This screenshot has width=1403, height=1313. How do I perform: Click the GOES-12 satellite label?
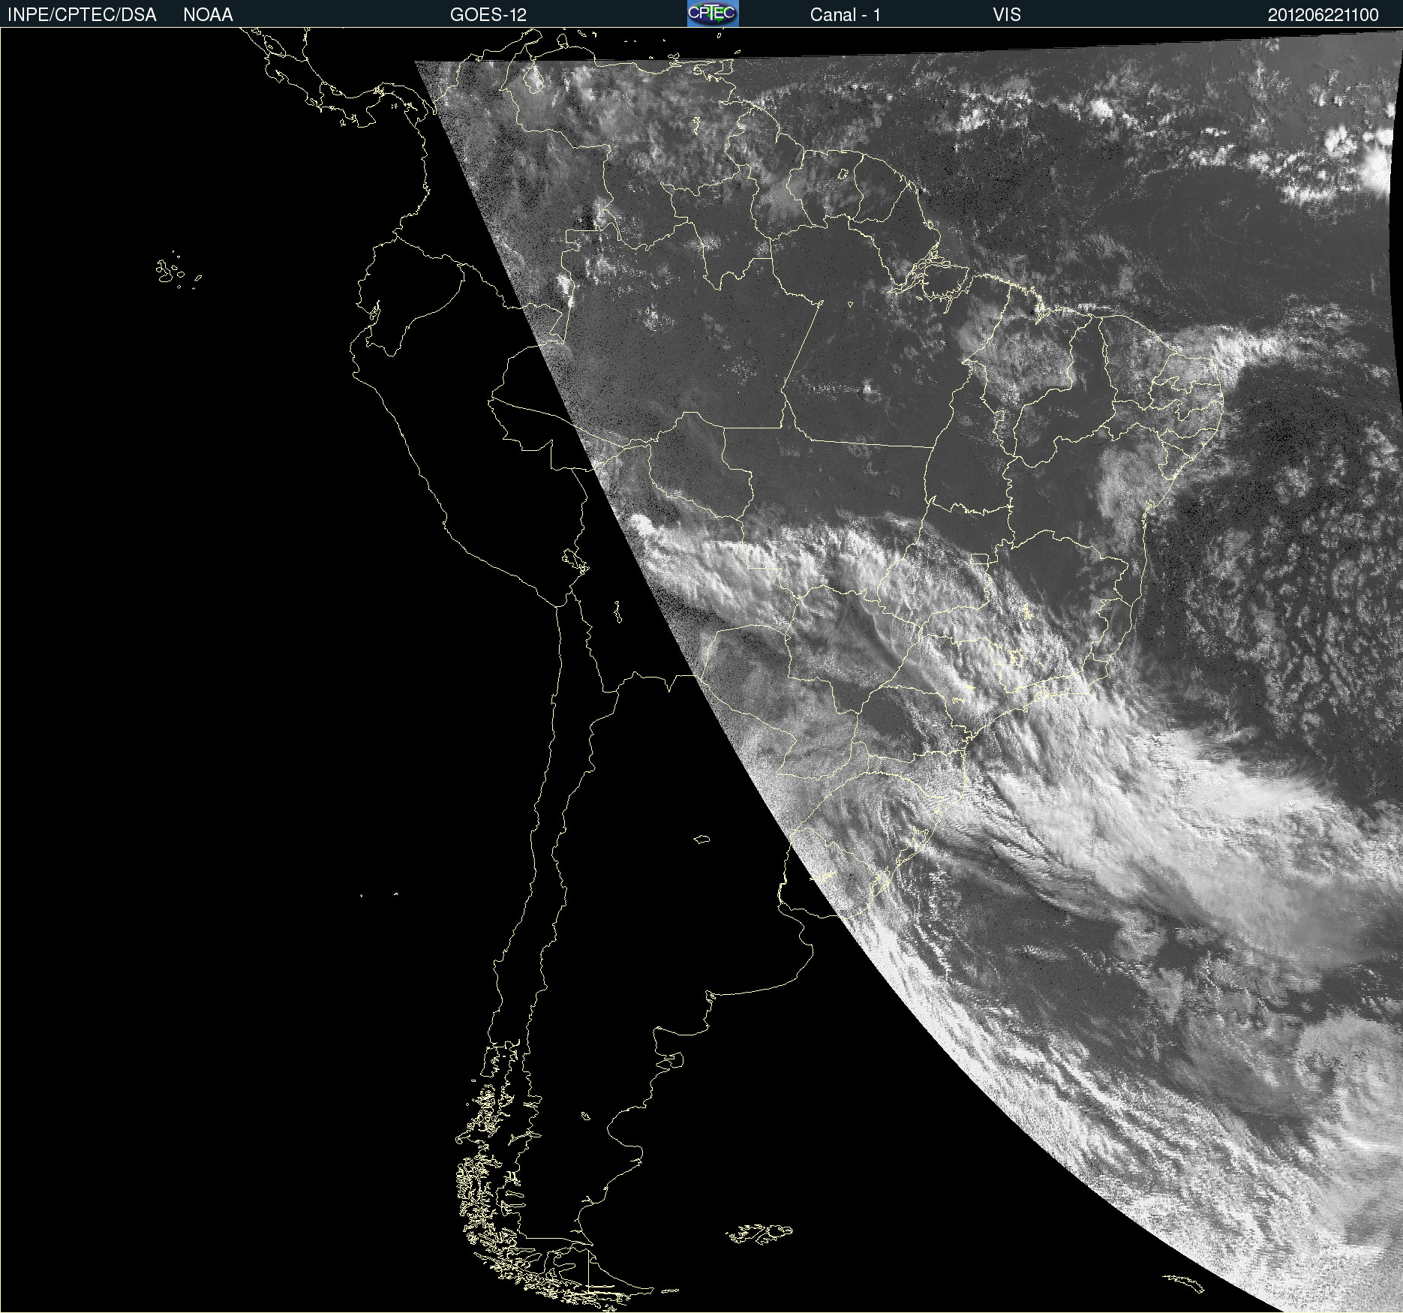coord(488,15)
